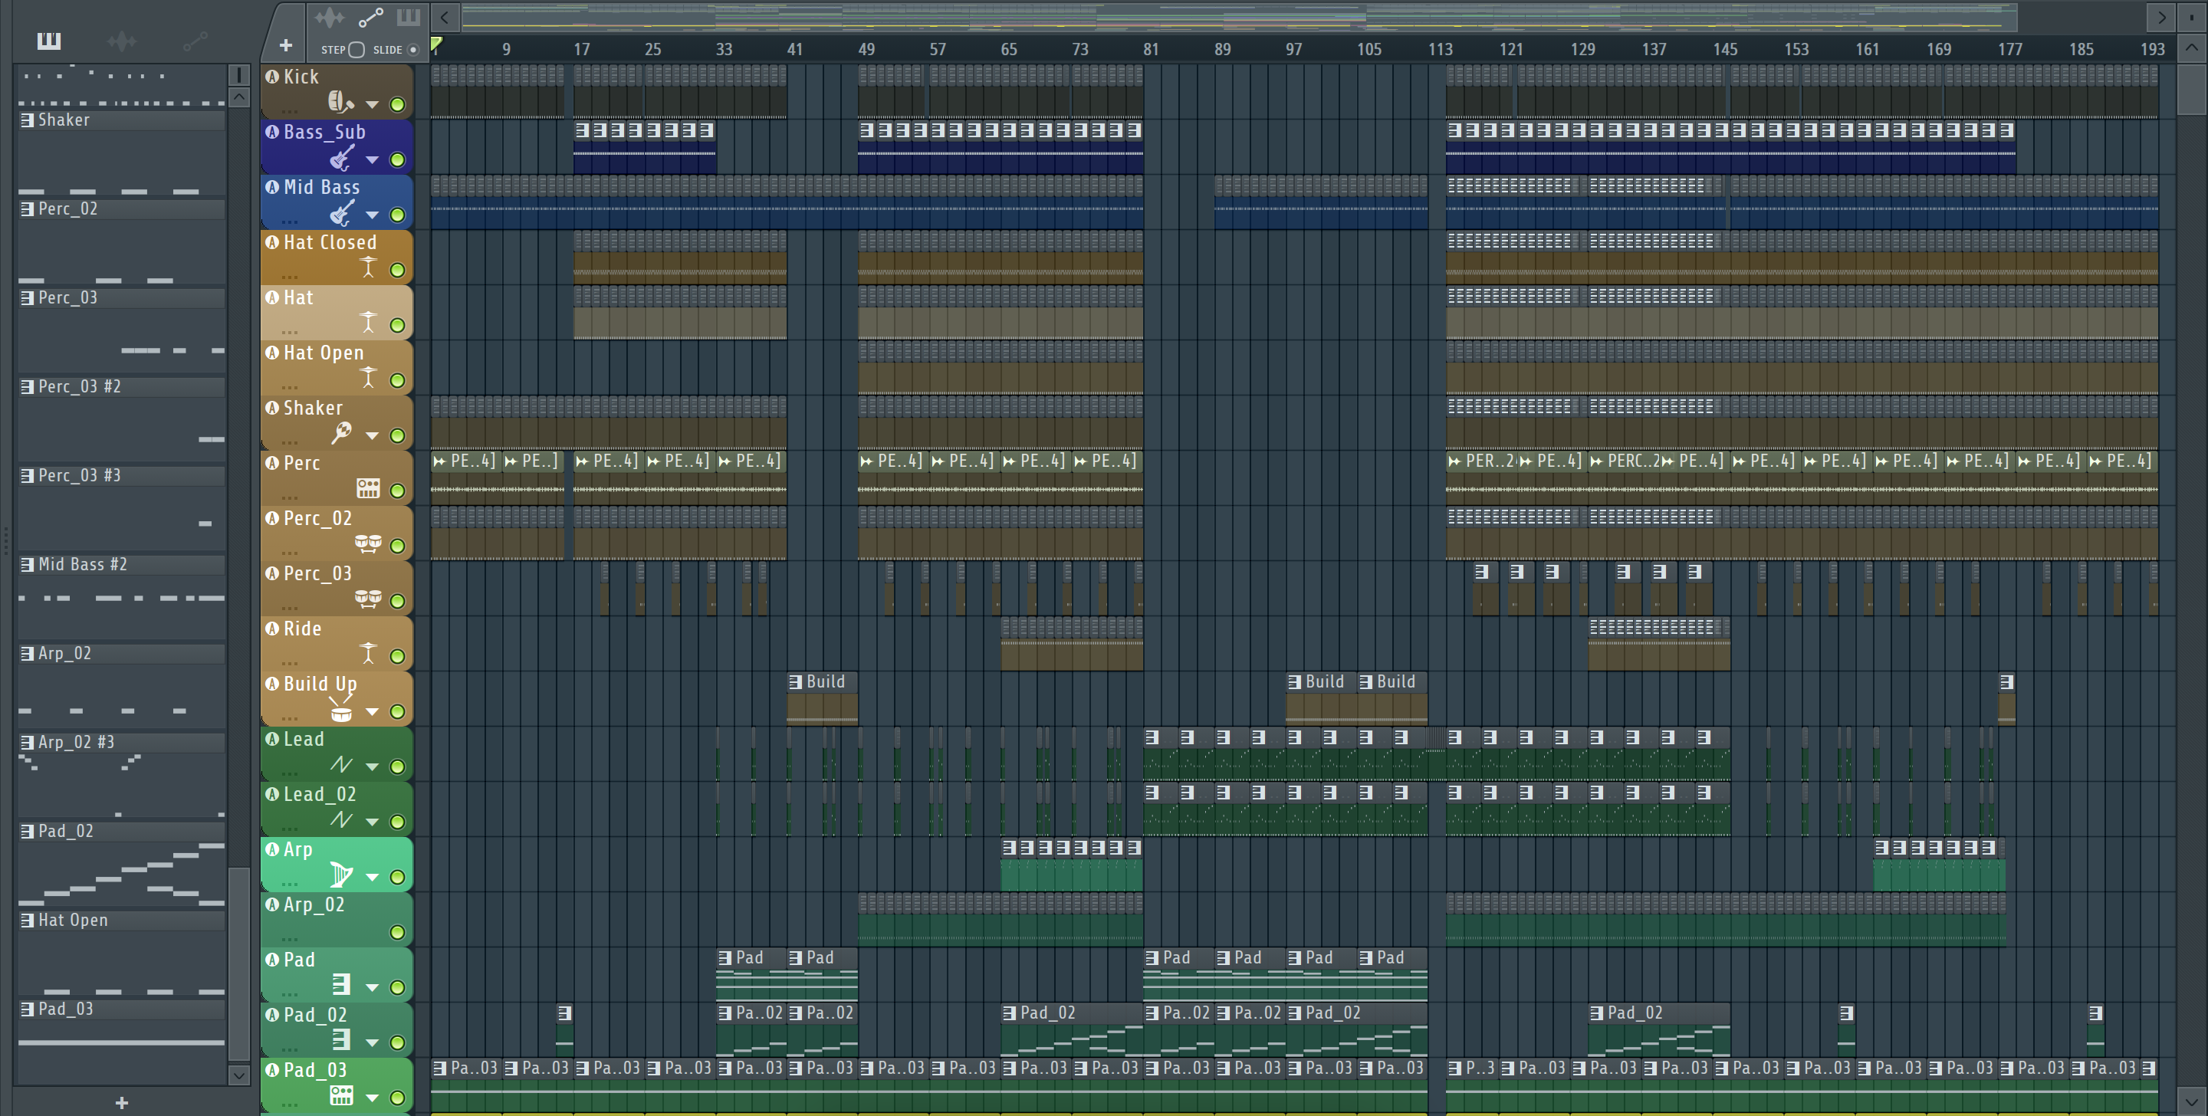Viewport: 2208px width, 1116px height.
Task: Open the Mid Bass track dropdown arrow
Action: coord(373,215)
